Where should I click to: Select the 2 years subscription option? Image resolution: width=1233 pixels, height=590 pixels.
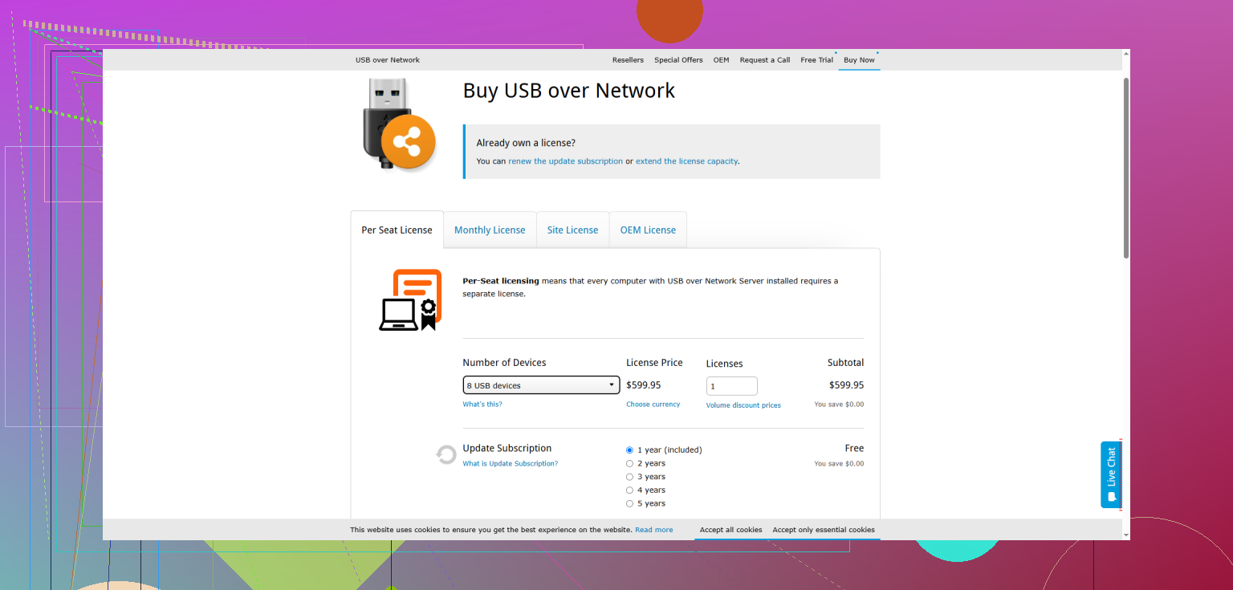(629, 463)
